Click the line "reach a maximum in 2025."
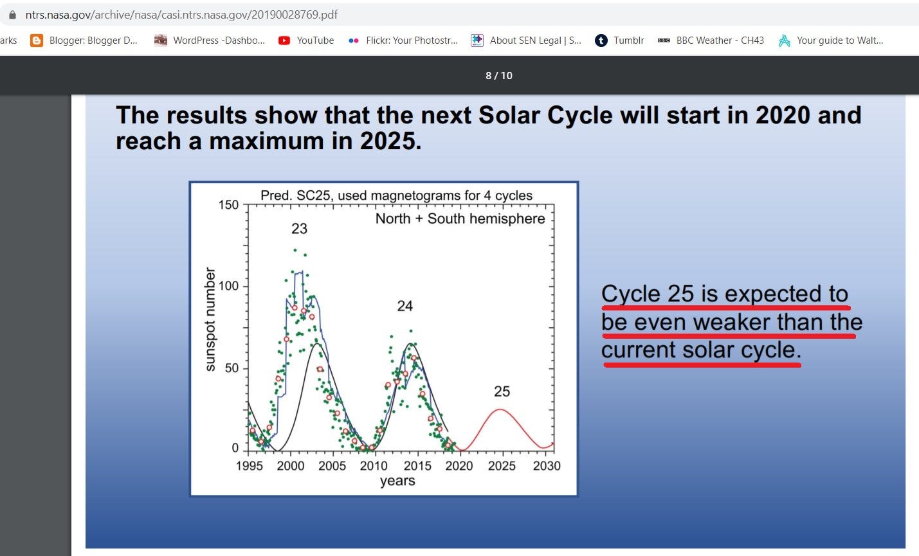919x556 pixels. [x=268, y=141]
